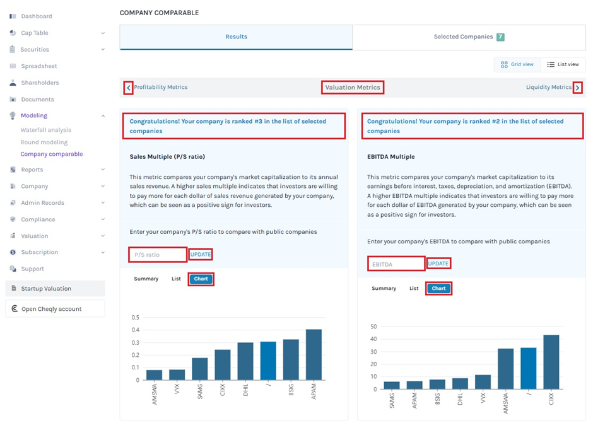Click UPDATE next to P/S ratio field
Image resolution: width=593 pixels, height=423 pixels.
(x=201, y=255)
